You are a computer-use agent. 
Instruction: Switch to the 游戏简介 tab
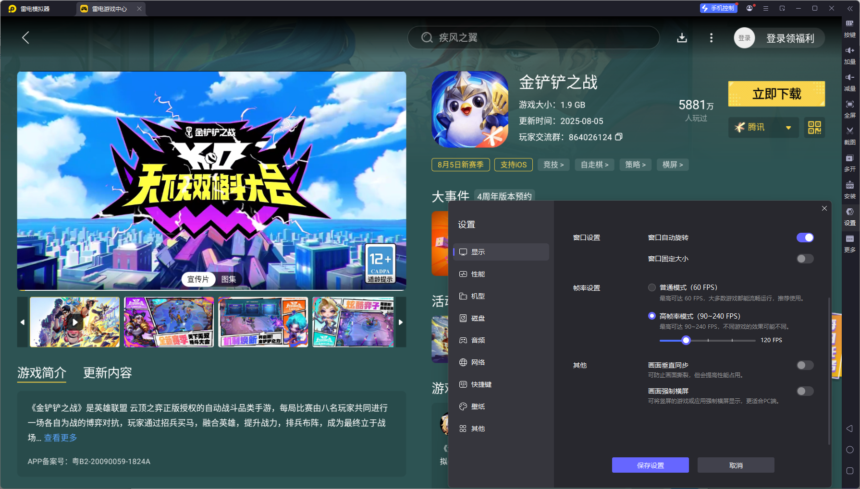(42, 373)
